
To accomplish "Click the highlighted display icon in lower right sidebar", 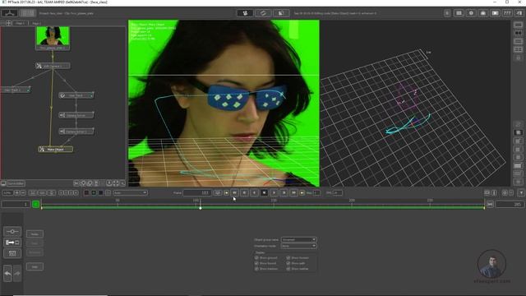I will pos(519,132).
